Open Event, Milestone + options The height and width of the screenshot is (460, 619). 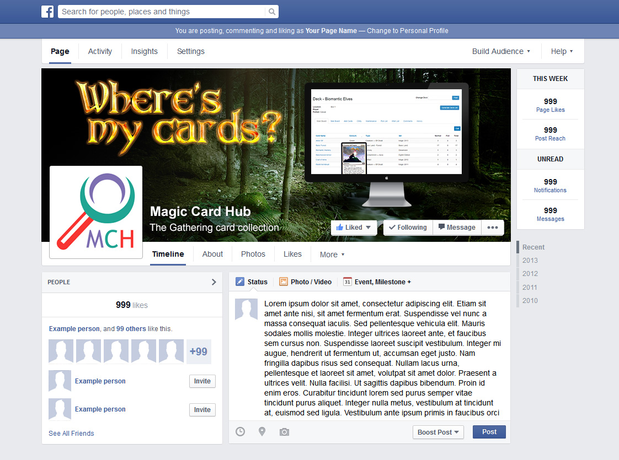tap(382, 282)
